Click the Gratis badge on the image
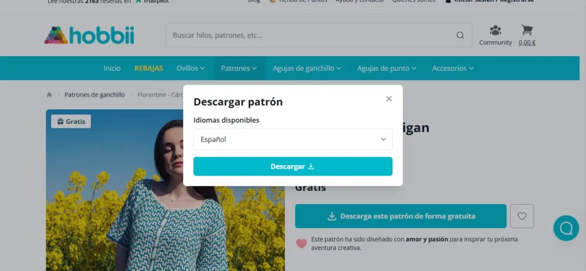The image size is (586, 271). [x=71, y=121]
